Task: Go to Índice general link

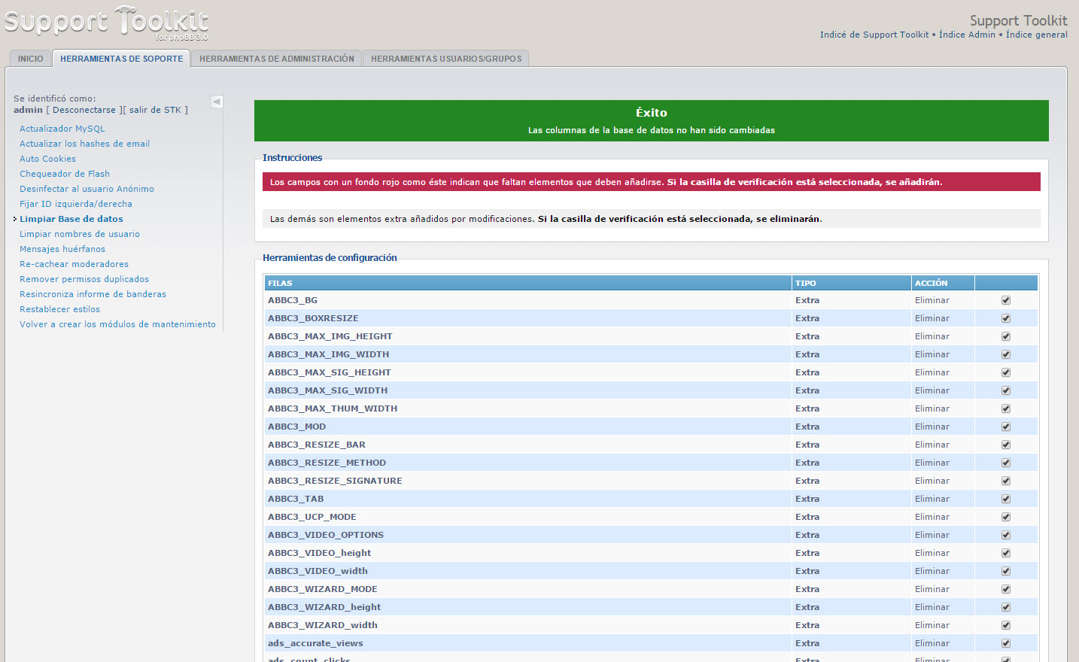Action: pyautogui.click(x=1036, y=35)
